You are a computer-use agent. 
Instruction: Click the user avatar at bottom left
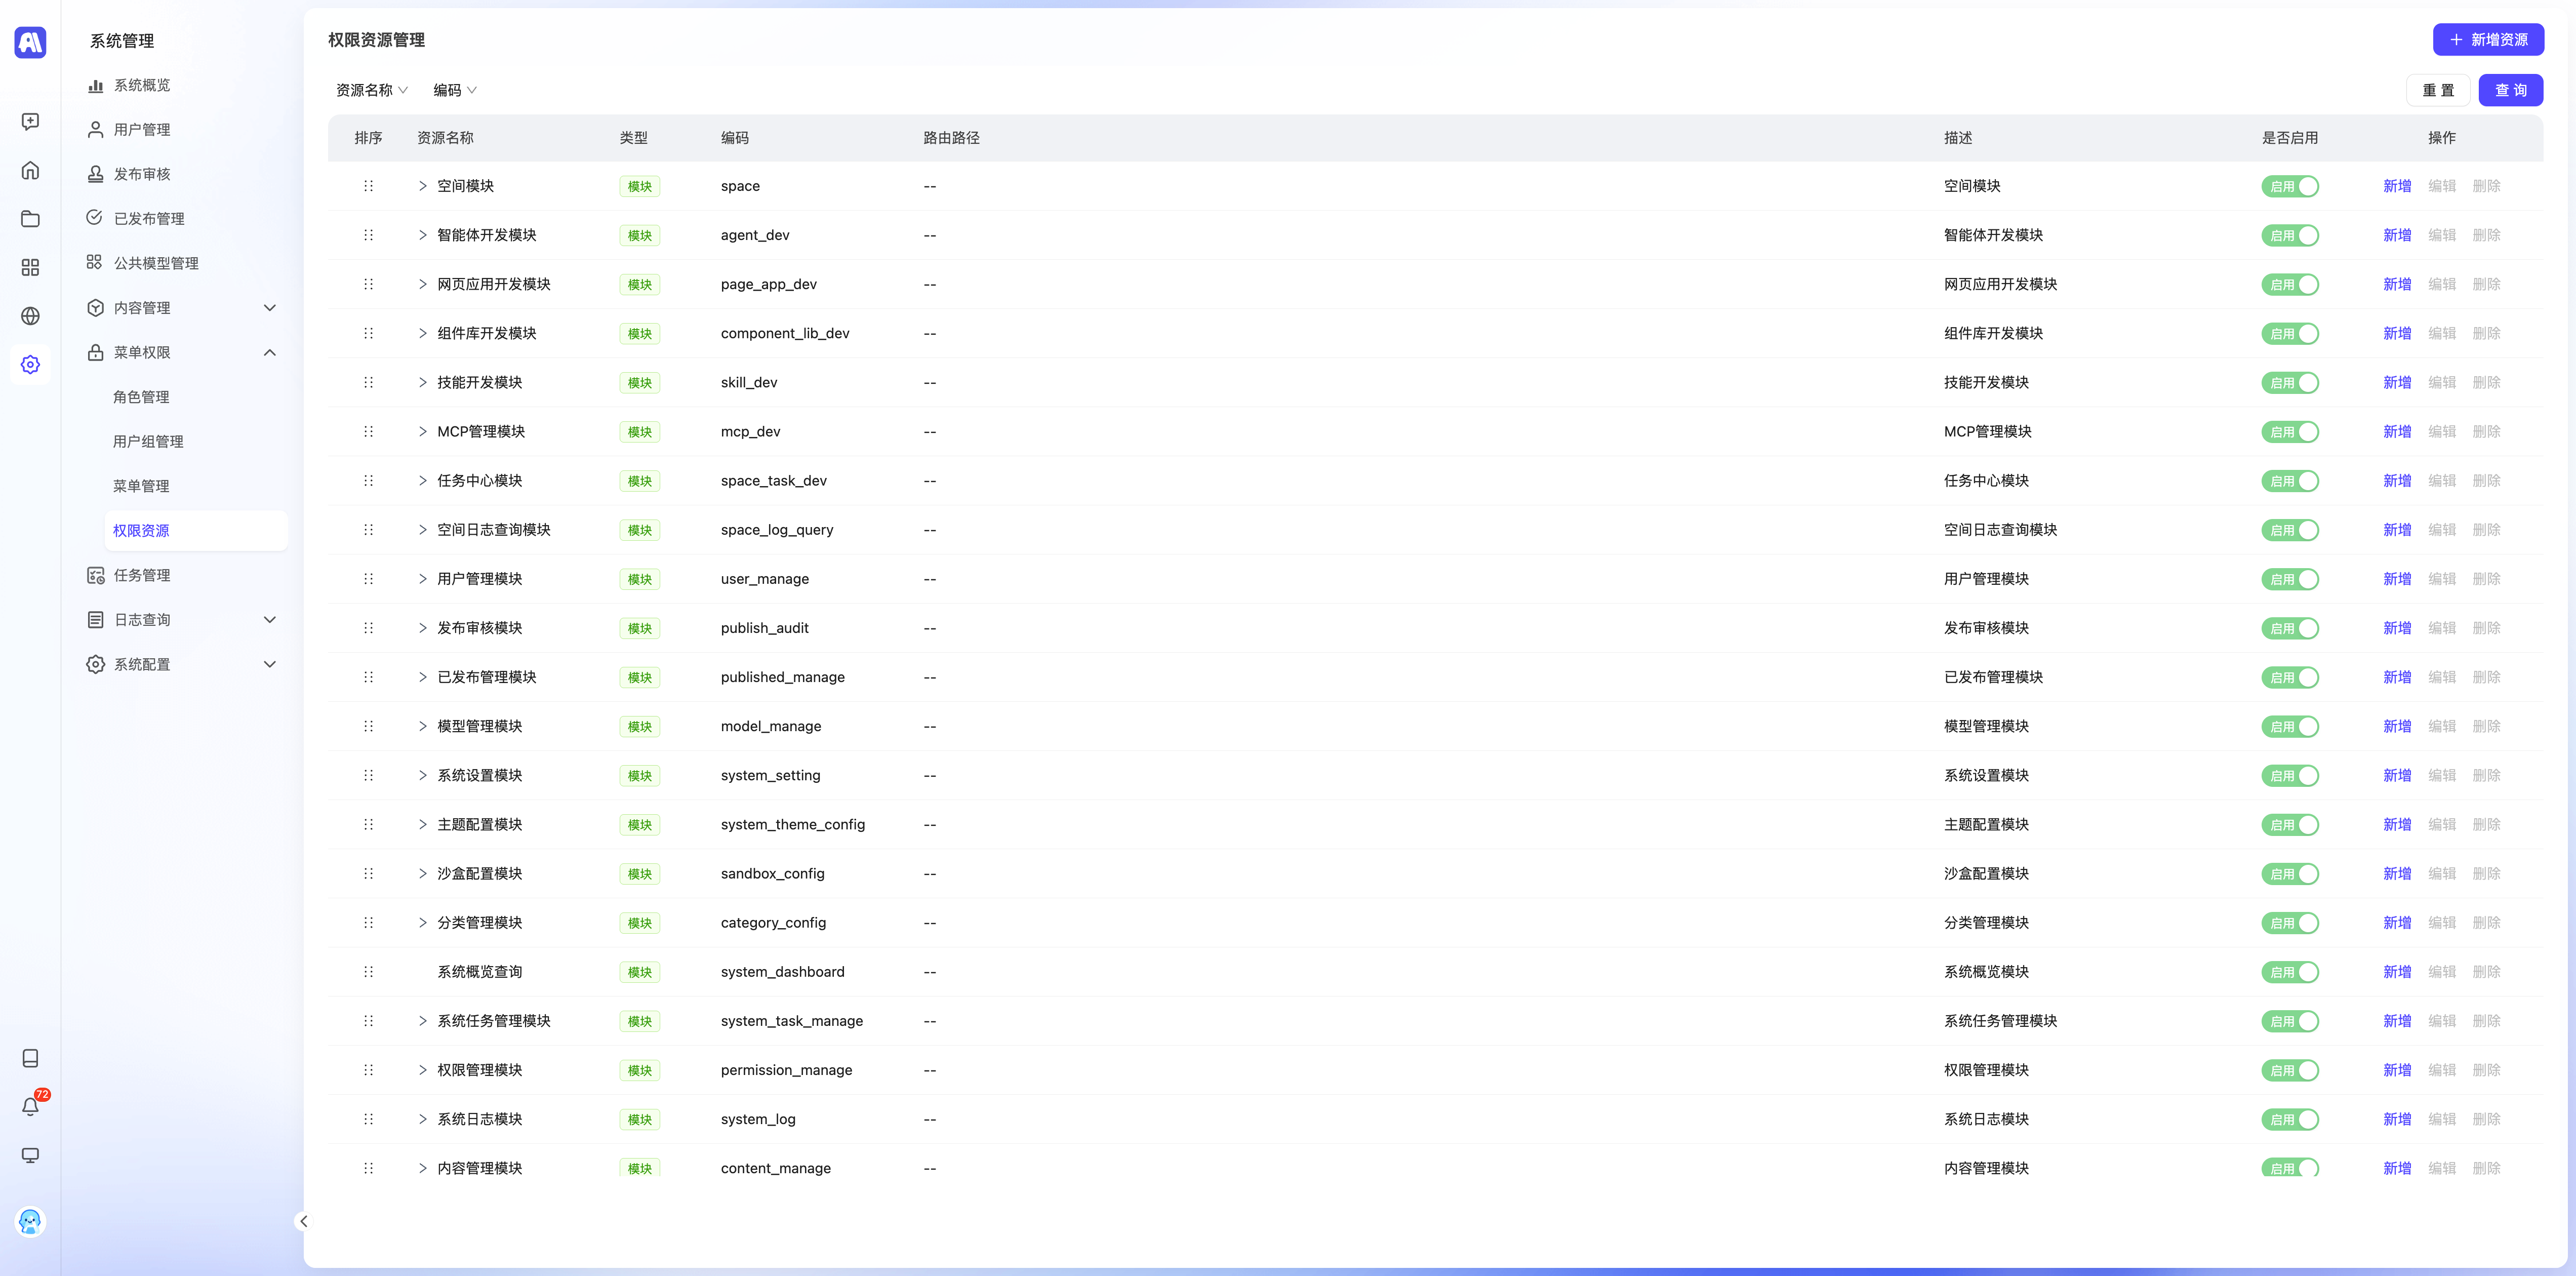coord(30,1221)
